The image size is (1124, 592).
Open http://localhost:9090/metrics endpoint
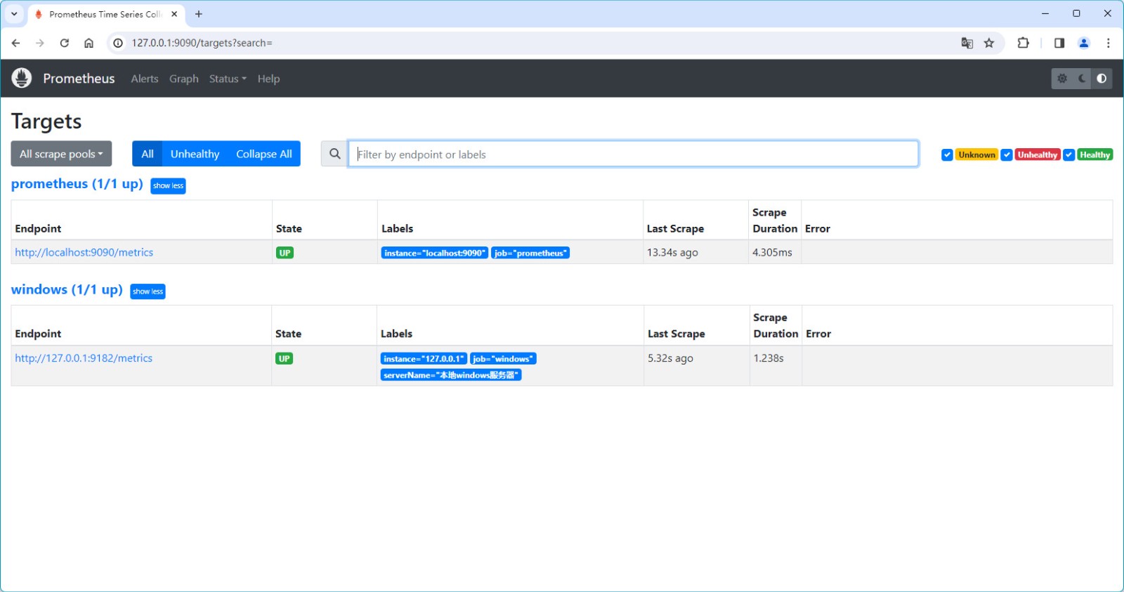[84, 252]
